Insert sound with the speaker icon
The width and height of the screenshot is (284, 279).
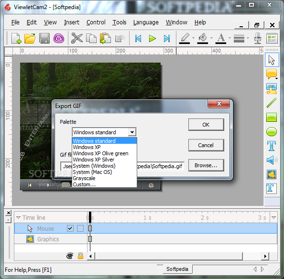point(272,160)
